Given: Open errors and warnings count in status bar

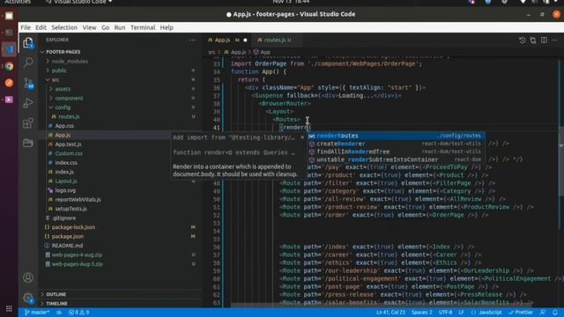Looking at the screenshot, I should tap(78, 313).
